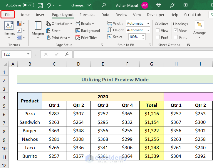
Task: Expand the Width dropdown
Action: (148, 23)
